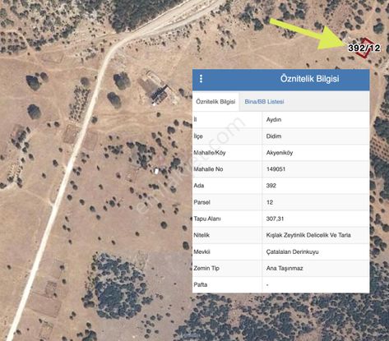Screen dimensions: 389x341
Task: Select the Akyeniköy Mahalle/Köy value
Action: tap(280, 153)
